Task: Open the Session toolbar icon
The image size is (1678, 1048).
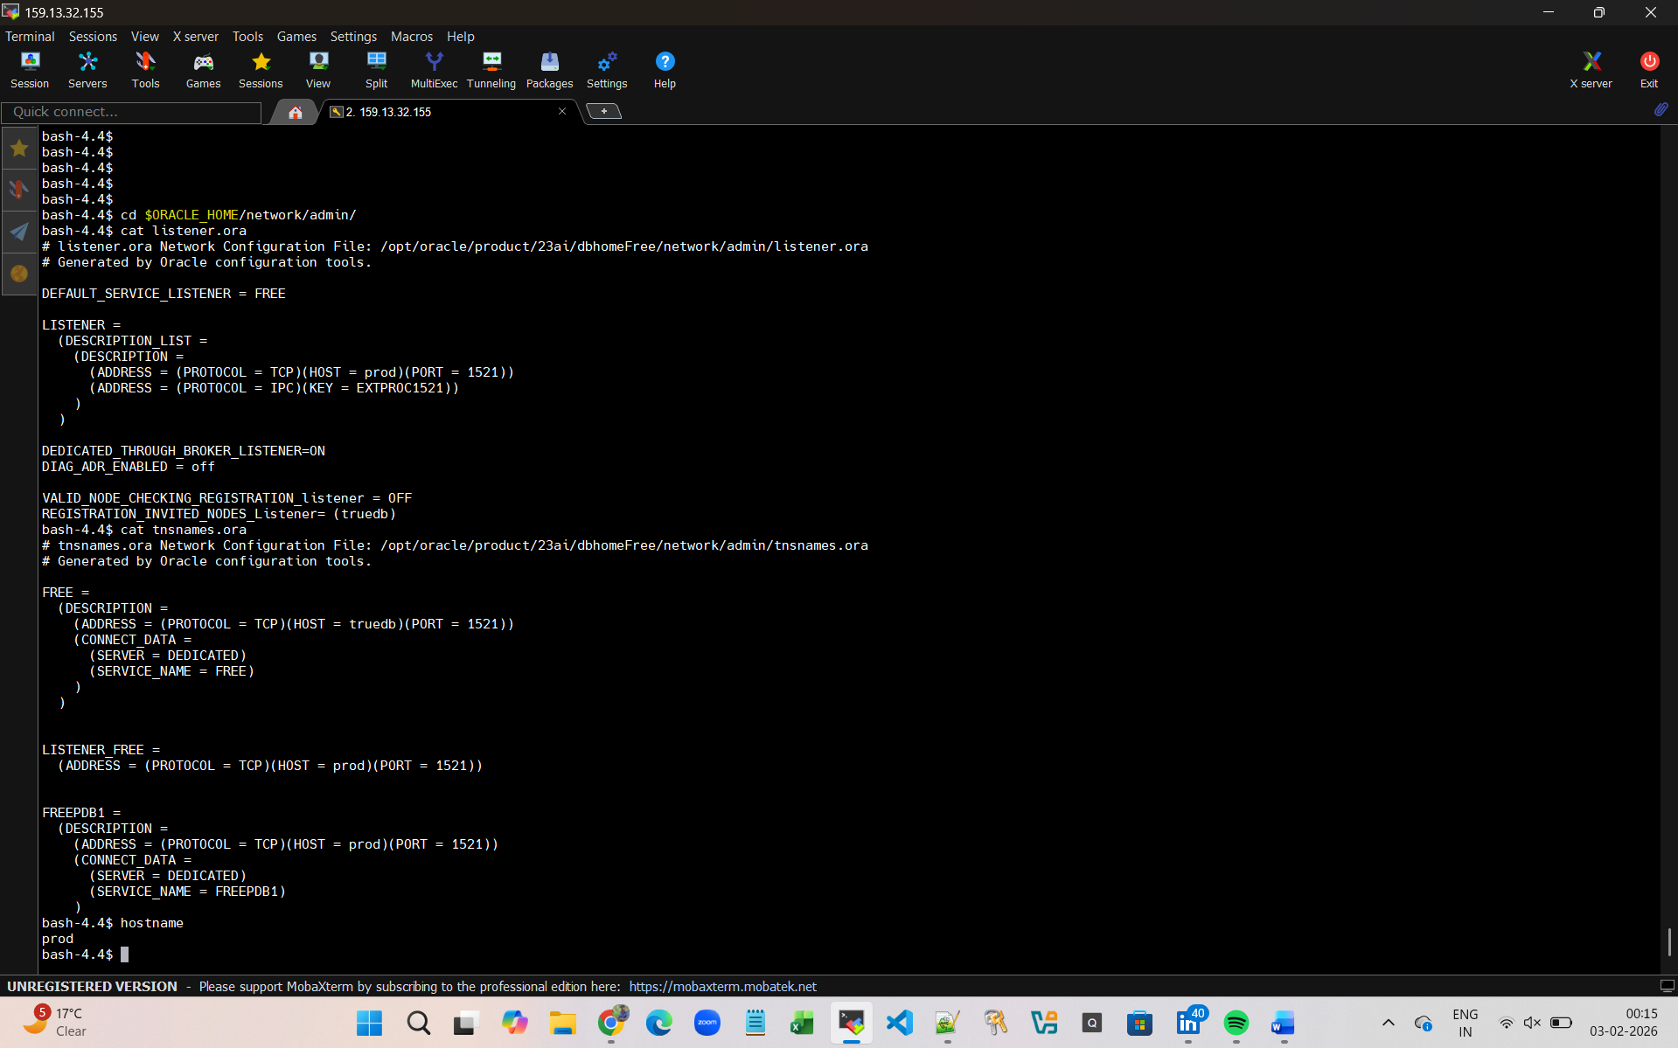Action: tap(30, 70)
